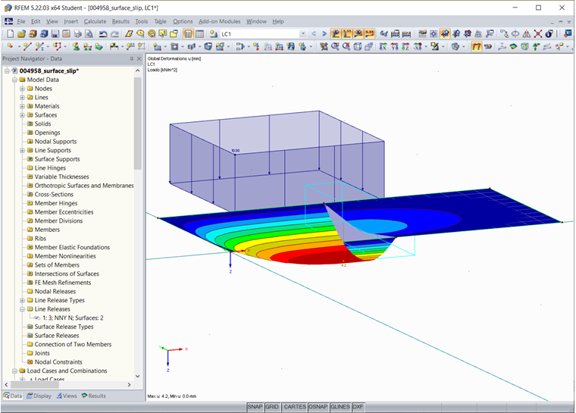Click the mirror triangle icon in top toolbar

pos(527,34)
